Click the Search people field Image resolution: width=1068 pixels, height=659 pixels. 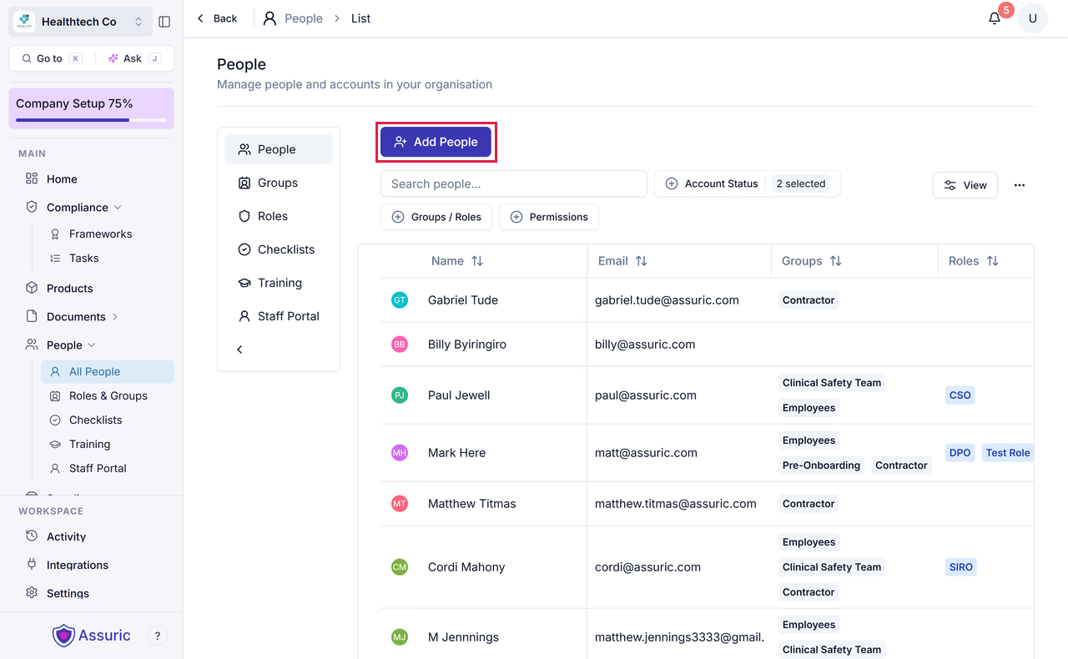click(x=514, y=184)
